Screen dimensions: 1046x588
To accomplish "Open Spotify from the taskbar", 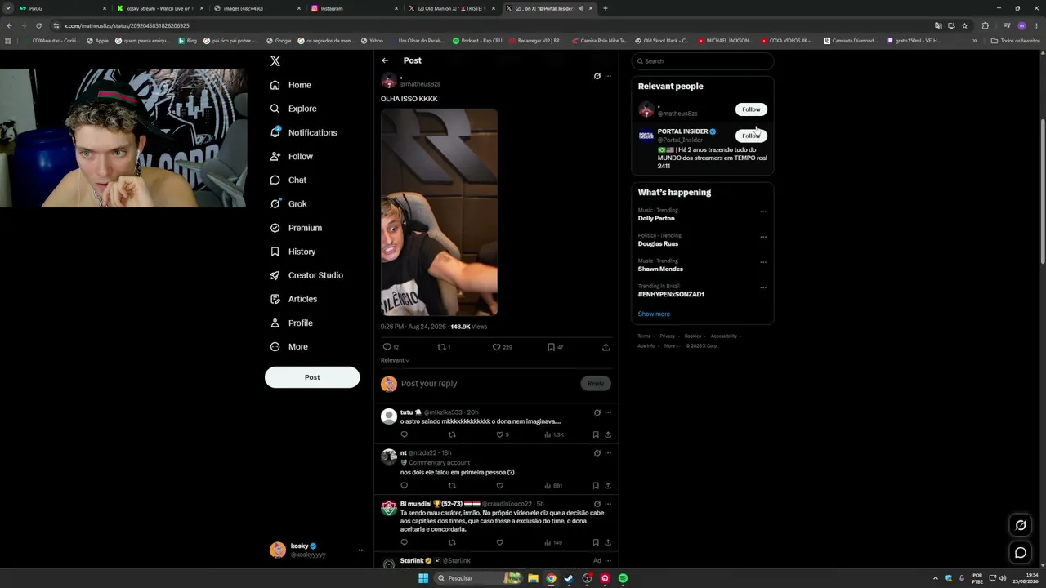I will pos(623,578).
